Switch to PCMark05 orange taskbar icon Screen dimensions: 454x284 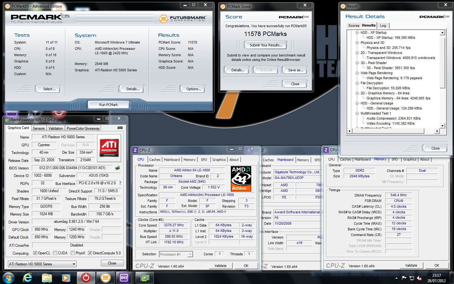[x=105, y=278]
